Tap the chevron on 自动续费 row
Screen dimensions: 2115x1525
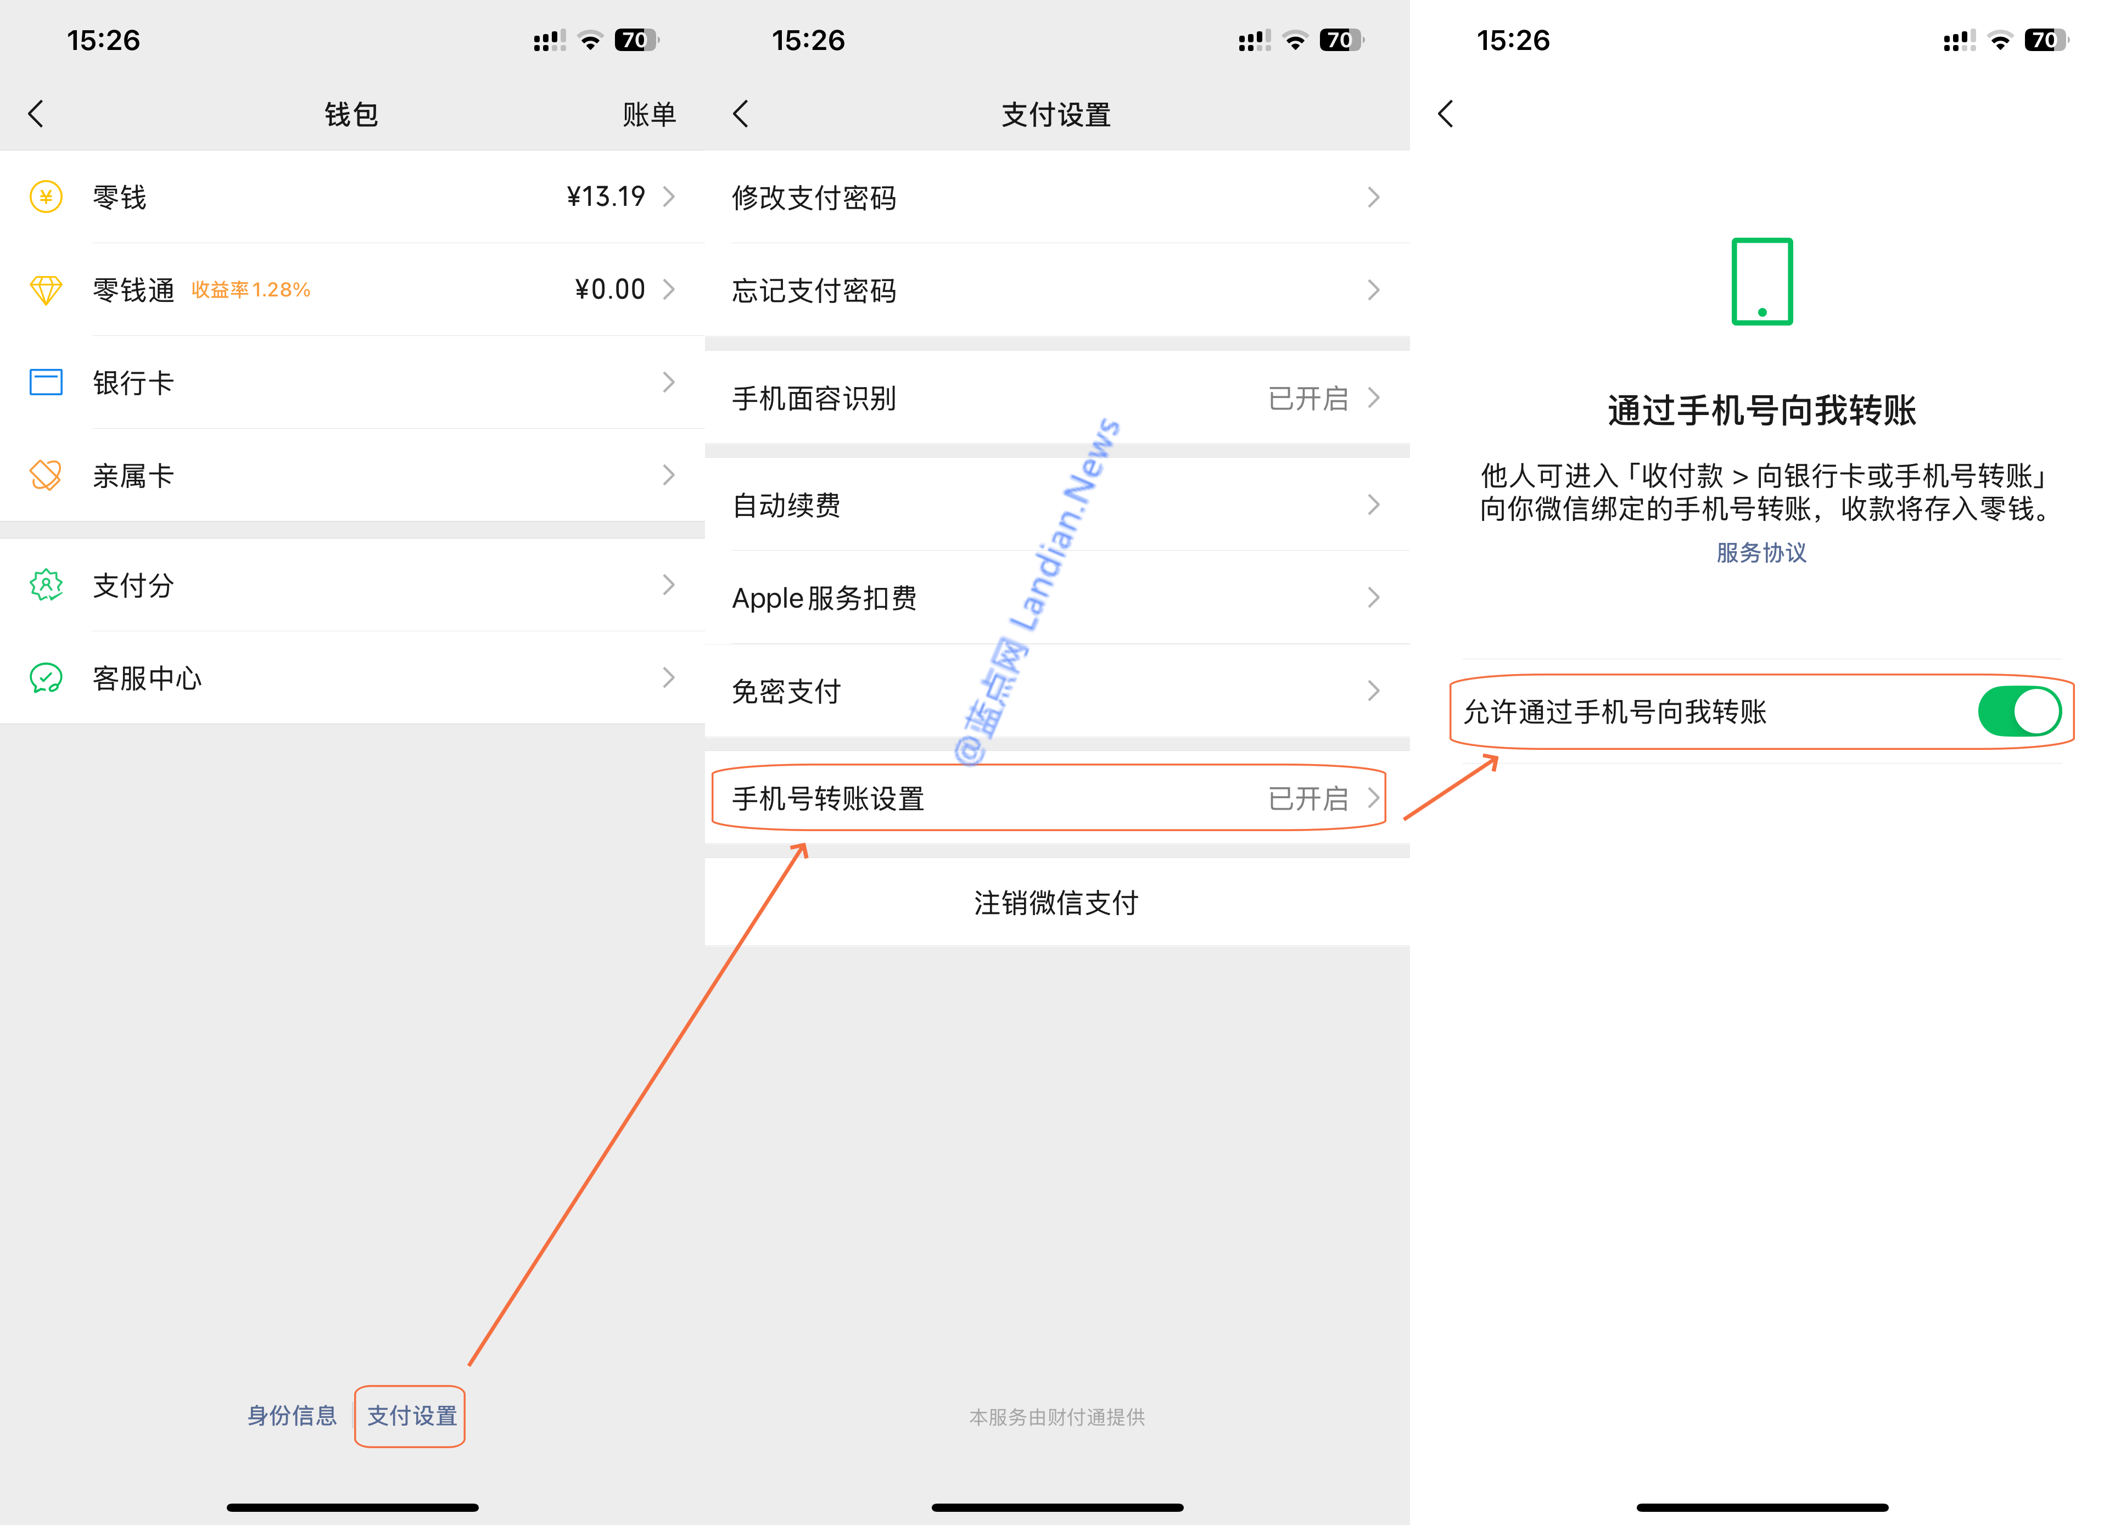[1374, 505]
